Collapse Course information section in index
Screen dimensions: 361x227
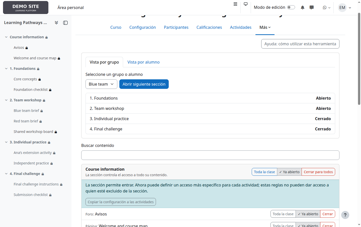pyautogui.click(x=6, y=37)
